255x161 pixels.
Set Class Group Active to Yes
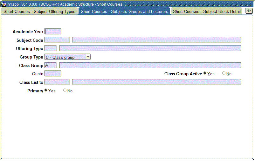205,73
